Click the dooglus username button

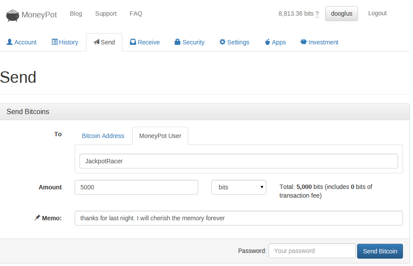[341, 13]
